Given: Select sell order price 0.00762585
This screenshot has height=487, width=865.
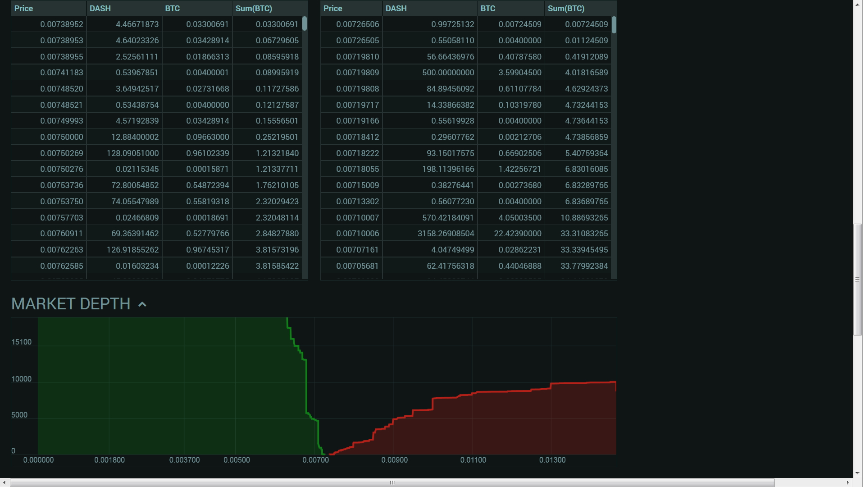Looking at the screenshot, I should point(62,266).
